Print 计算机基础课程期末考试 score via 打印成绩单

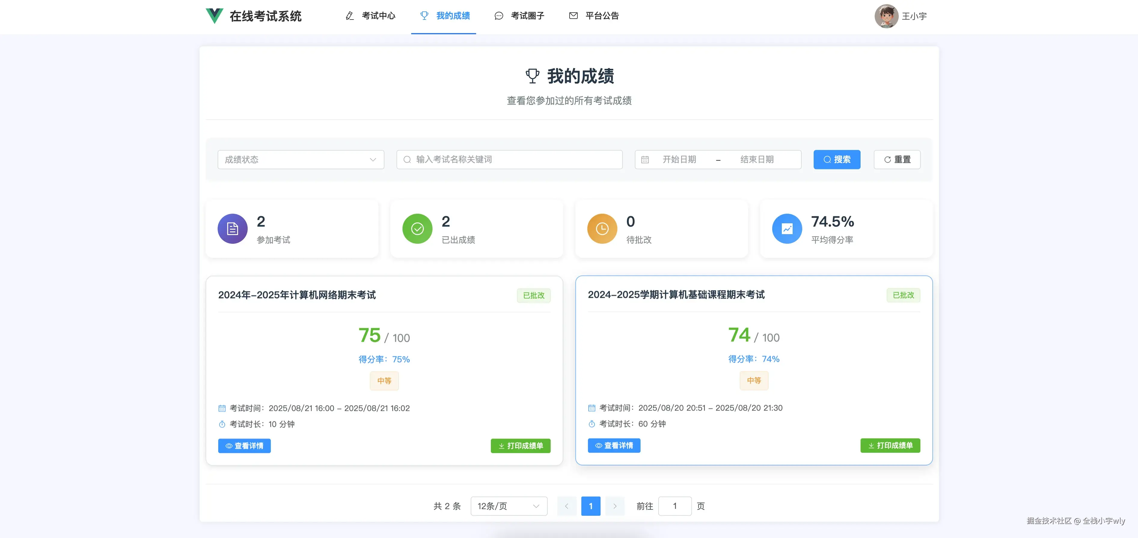point(890,446)
